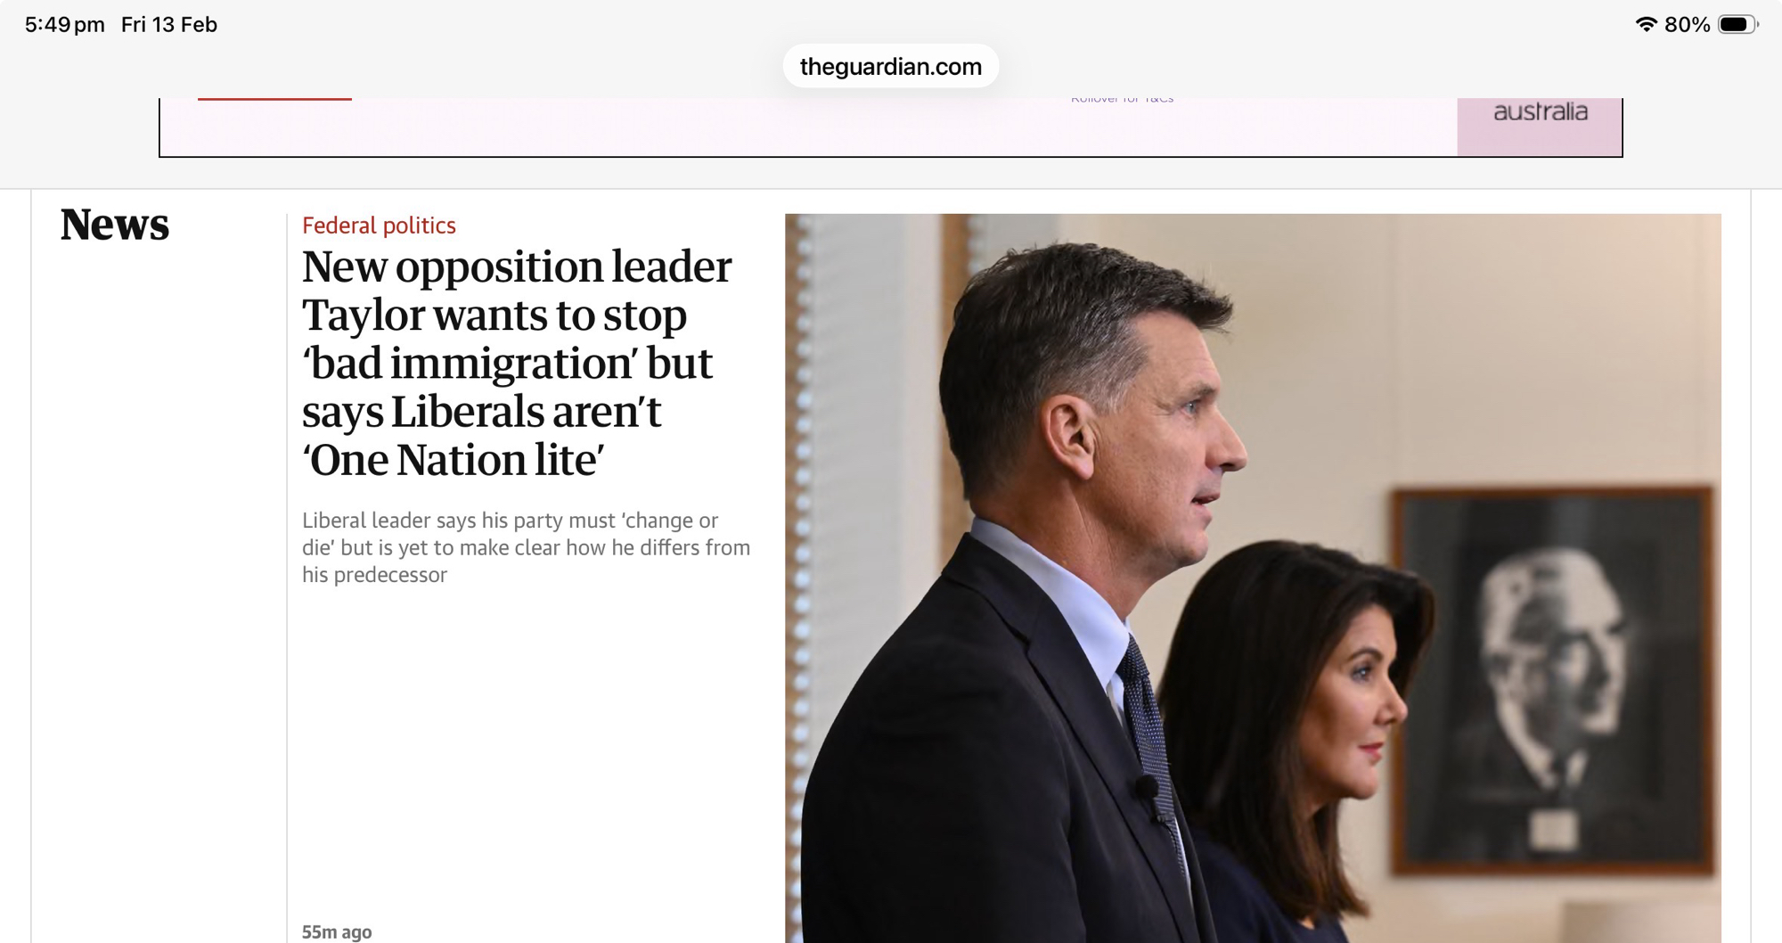This screenshot has width=1782, height=943.
Task: Click the 55m ago timestamp
Action: tap(337, 931)
